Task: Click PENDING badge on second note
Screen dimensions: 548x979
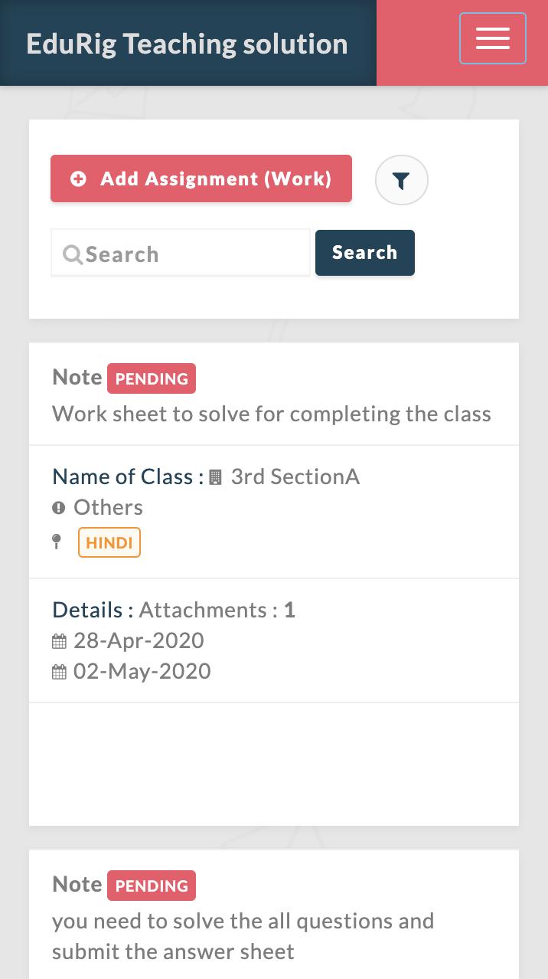Action: [152, 886]
